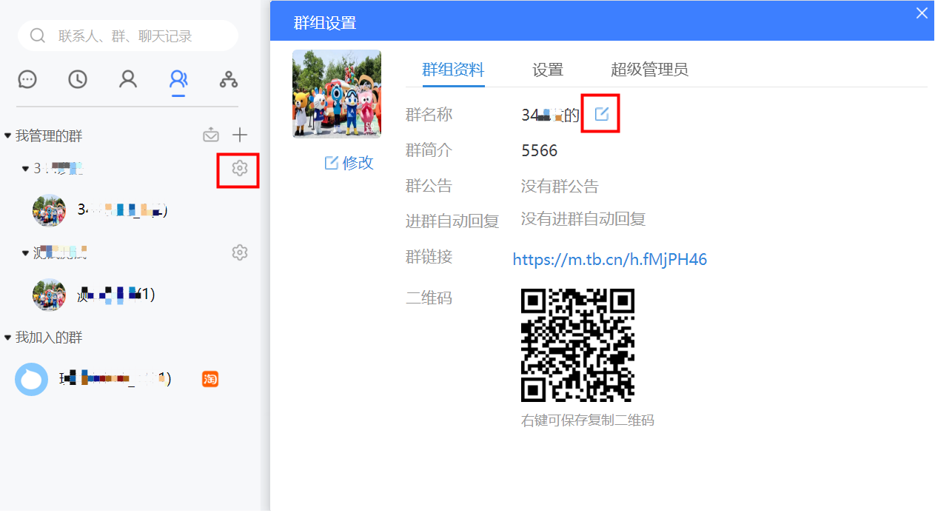Open the gear settings for the second managed group
The width and height of the screenshot is (935, 513).
click(239, 252)
